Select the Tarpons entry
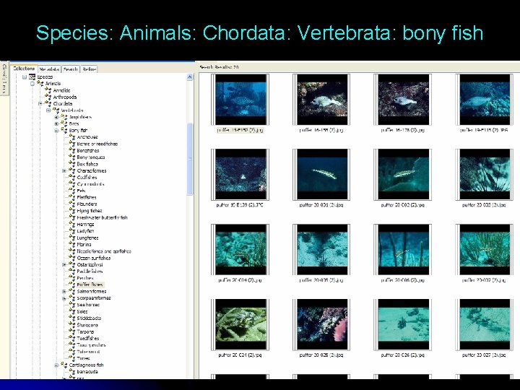Screen dimensions: 520x390 pyautogui.click(x=85, y=331)
